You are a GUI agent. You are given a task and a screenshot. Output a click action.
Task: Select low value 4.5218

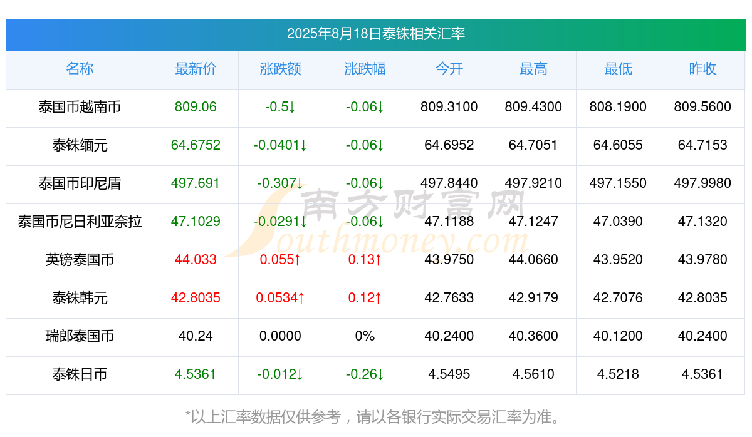tap(618, 374)
